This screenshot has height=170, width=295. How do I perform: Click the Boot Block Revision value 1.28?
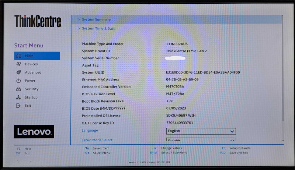point(170,101)
